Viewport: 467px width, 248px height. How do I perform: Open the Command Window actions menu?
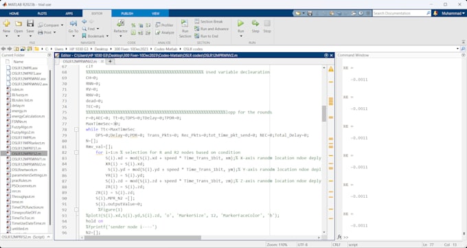463,55
